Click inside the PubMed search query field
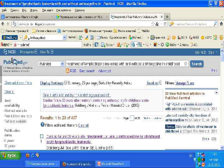Viewport: 224px width, 168px height. [124, 64]
